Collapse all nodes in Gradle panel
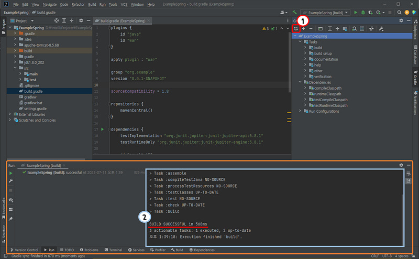The height and width of the screenshot is (259, 419). (337, 29)
